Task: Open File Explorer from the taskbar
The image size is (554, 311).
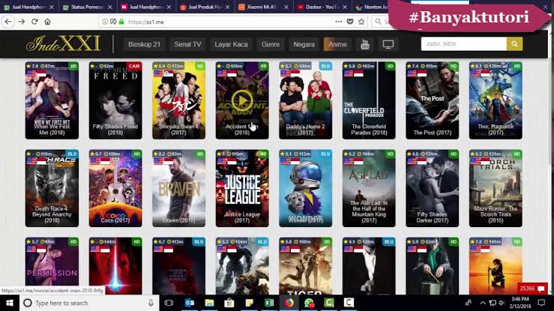Action: click(x=209, y=303)
